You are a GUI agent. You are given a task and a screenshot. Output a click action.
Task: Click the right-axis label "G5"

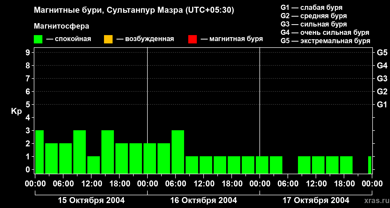click(382, 53)
